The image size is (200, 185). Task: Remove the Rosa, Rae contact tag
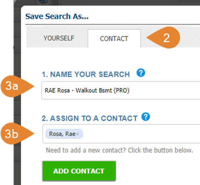coord(77,134)
